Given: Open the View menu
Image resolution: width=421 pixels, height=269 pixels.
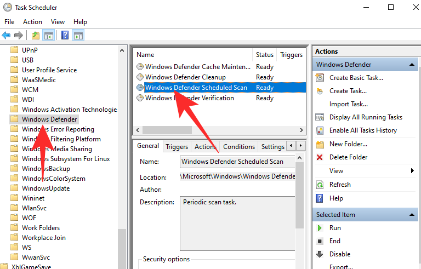Looking at the screenshot, I should click(58, 22).
